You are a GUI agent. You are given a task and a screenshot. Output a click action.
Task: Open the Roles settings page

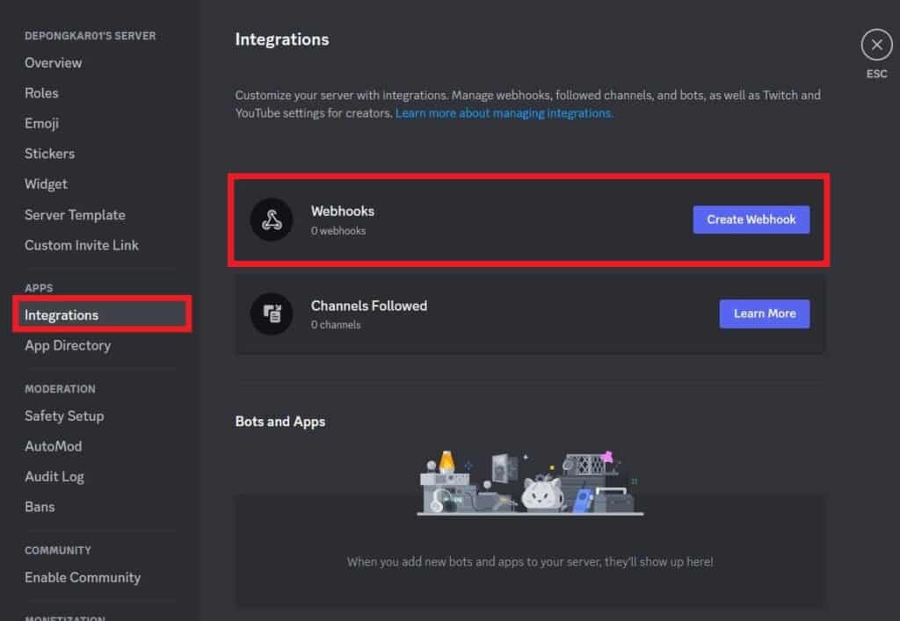tap(41, 93)
